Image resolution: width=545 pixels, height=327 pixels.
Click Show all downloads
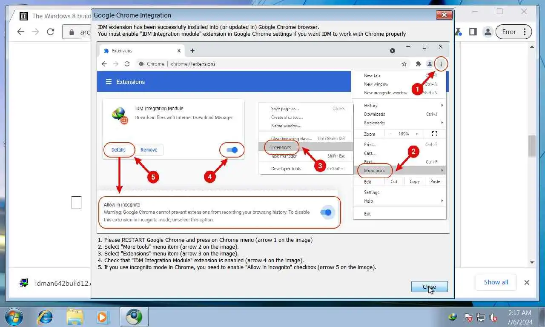click(496, 282)
